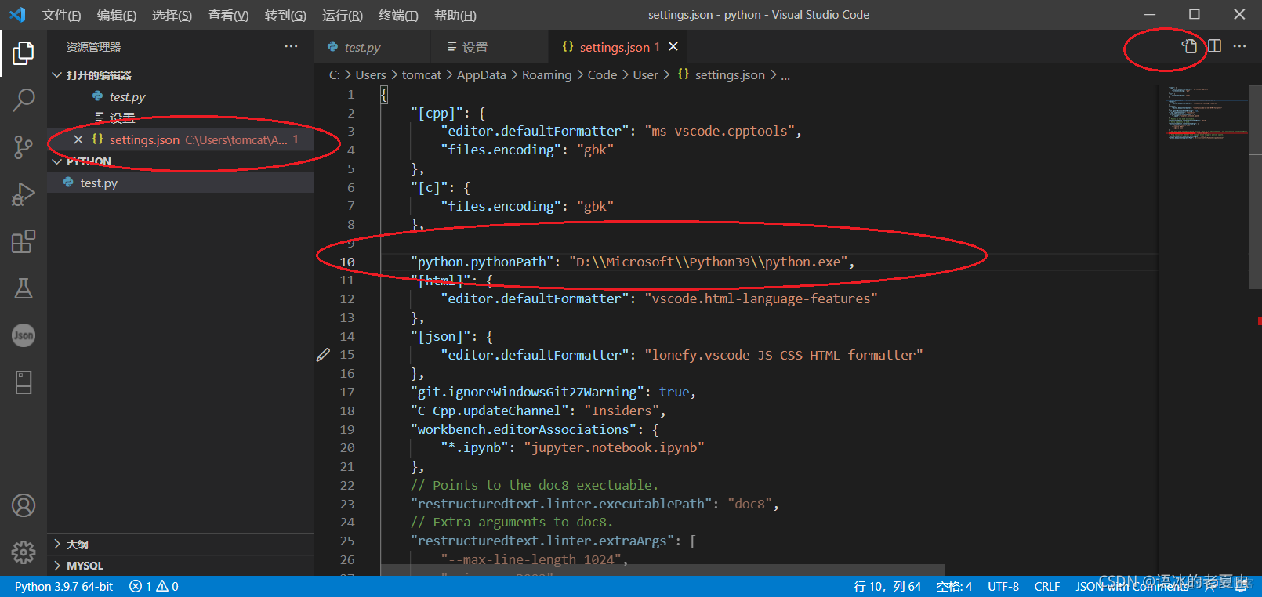Click the "python.pythonPath" key text

(x=482, y=262)
